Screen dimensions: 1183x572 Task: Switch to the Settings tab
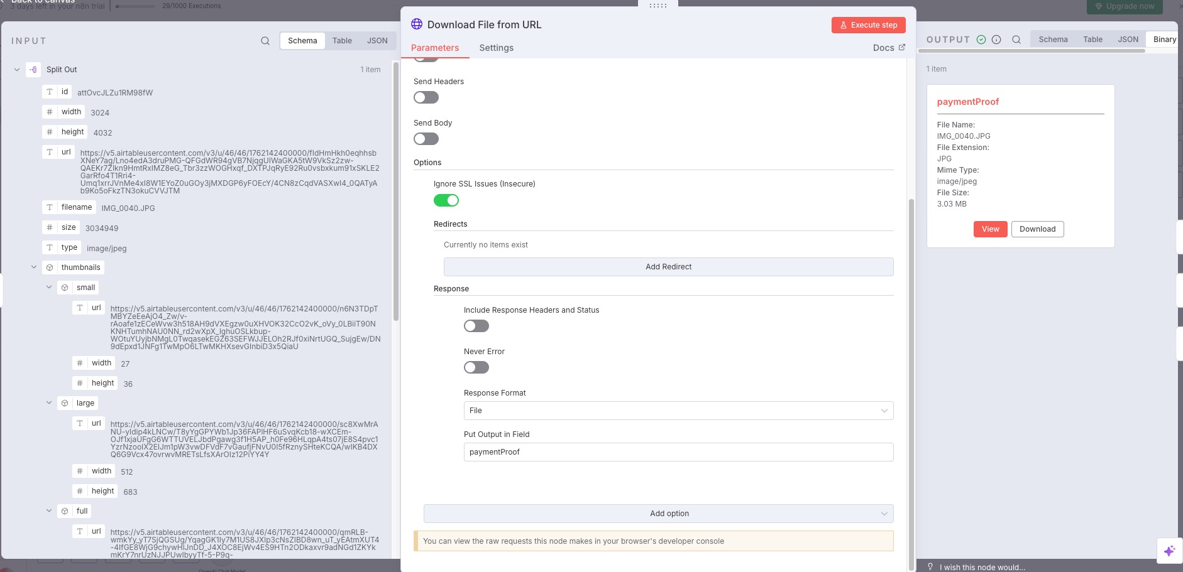point(496,48)
